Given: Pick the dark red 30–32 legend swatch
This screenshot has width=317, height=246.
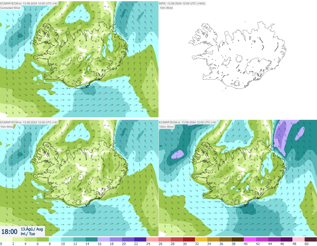Looking at the screenshot, I should [189, 239].
